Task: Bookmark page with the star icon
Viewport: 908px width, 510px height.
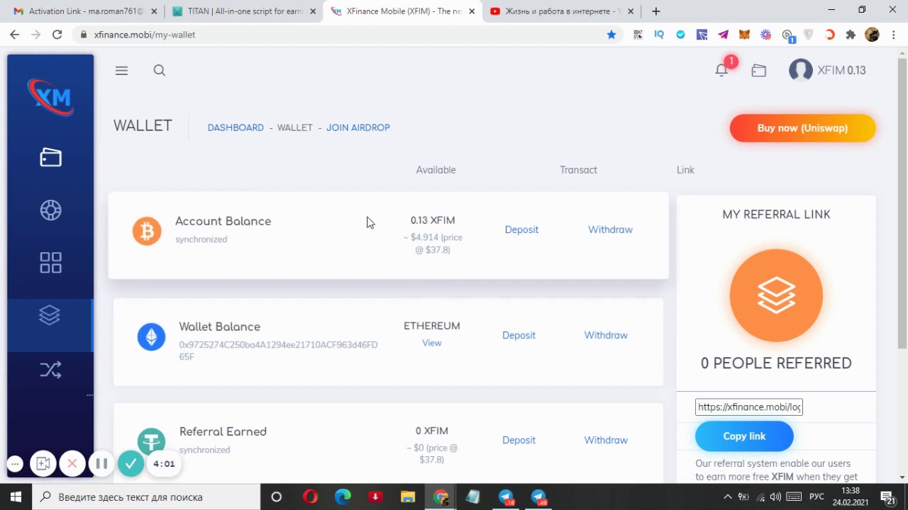Action: [x=611, y=34]
